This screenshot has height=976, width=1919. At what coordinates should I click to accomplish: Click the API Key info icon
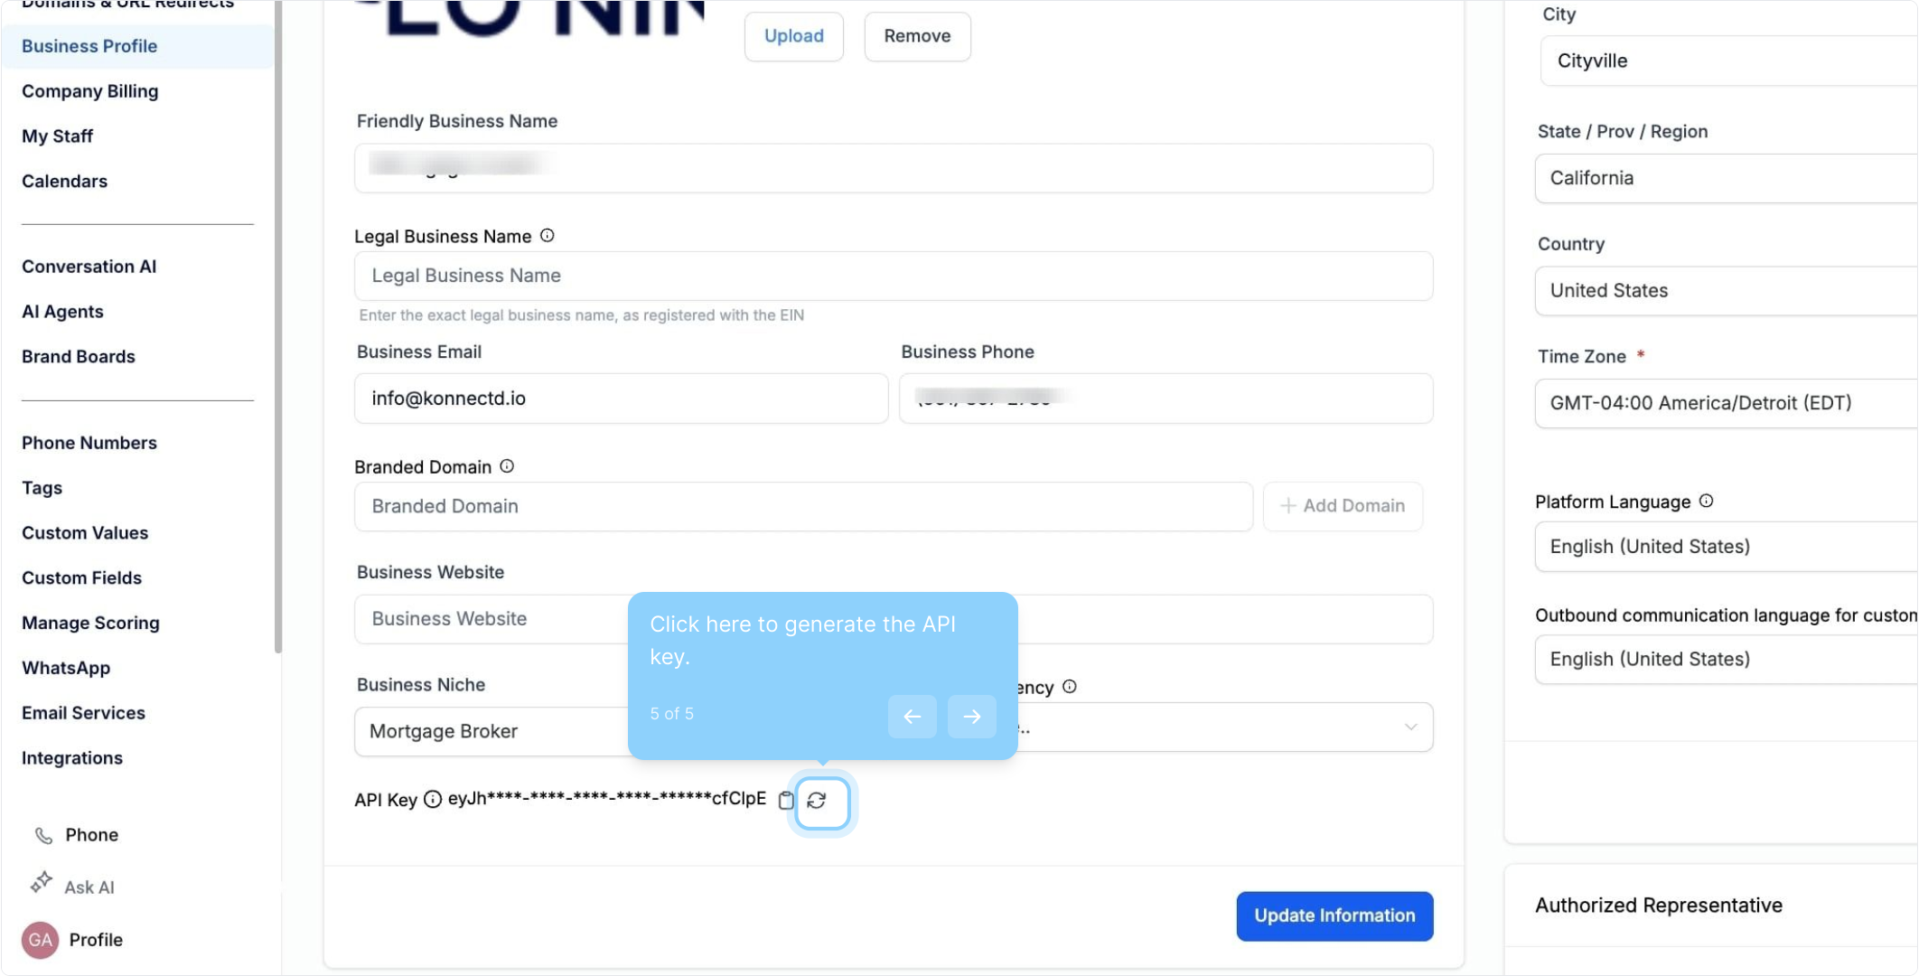433,800
